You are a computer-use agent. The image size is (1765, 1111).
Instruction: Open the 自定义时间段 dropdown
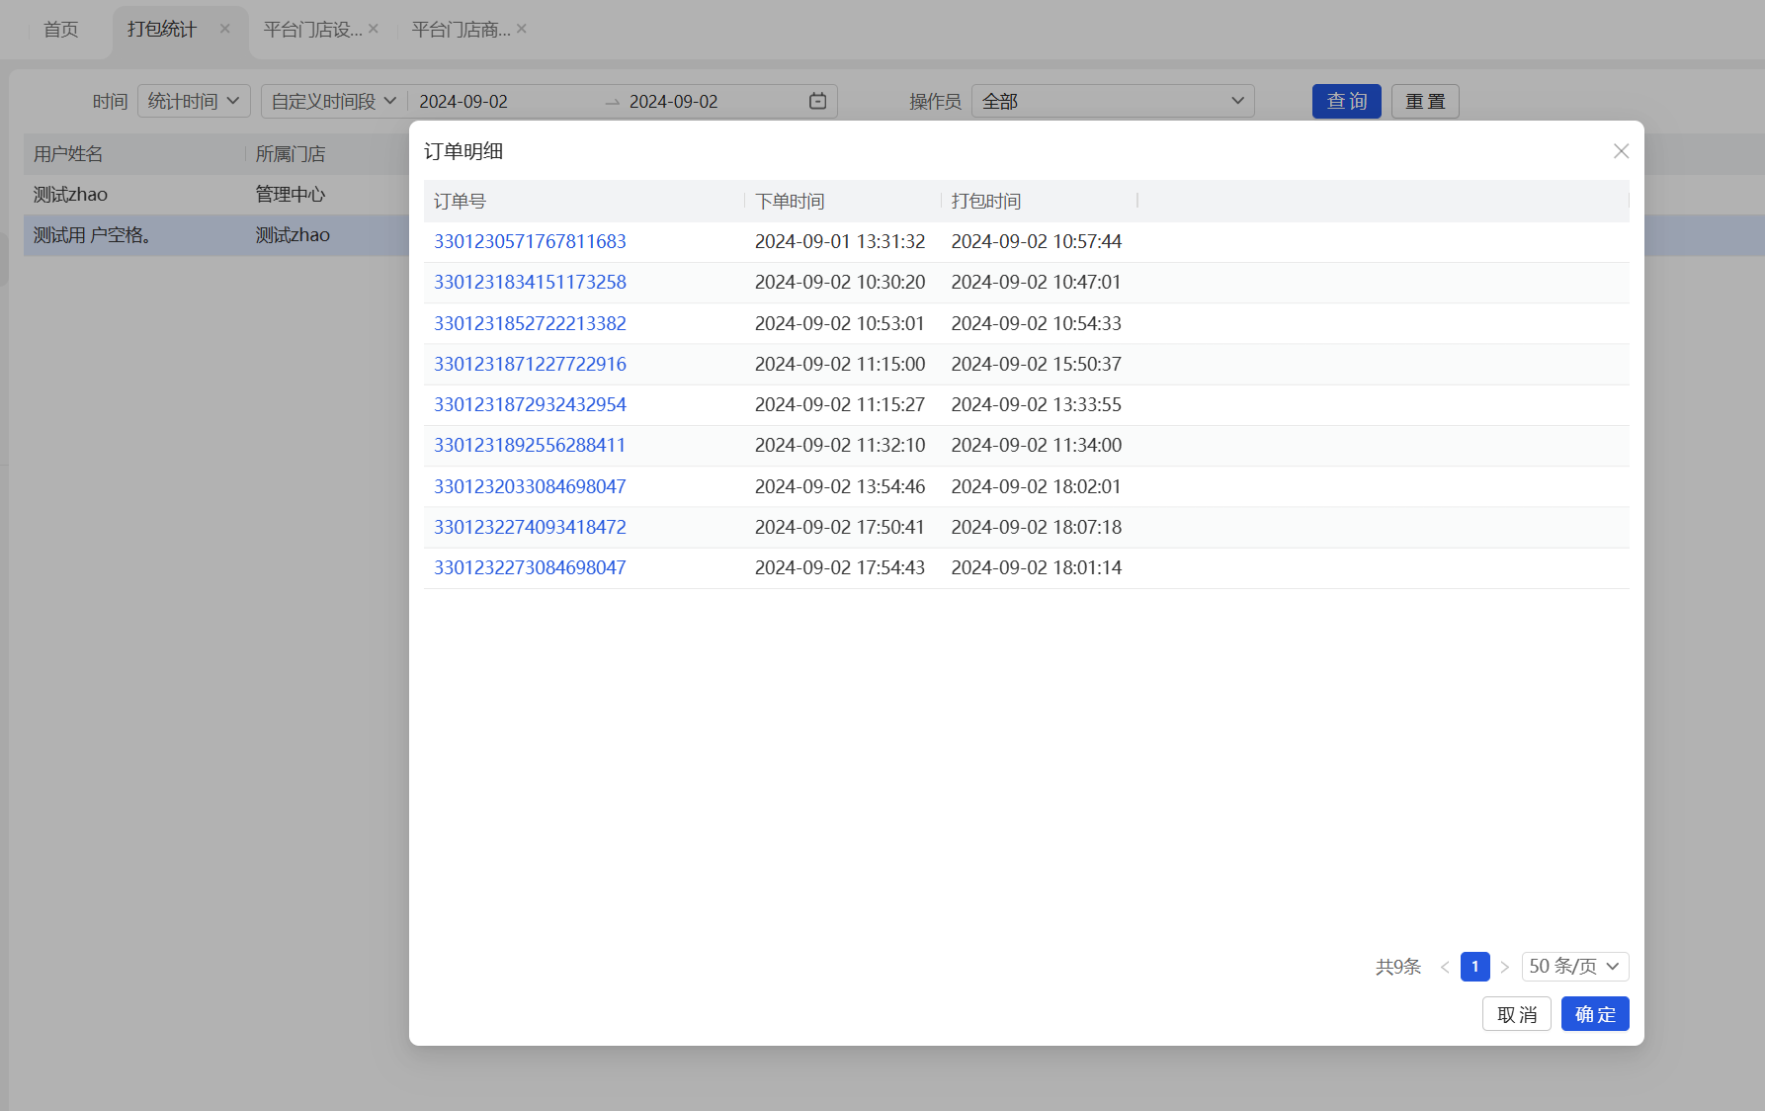334,101
